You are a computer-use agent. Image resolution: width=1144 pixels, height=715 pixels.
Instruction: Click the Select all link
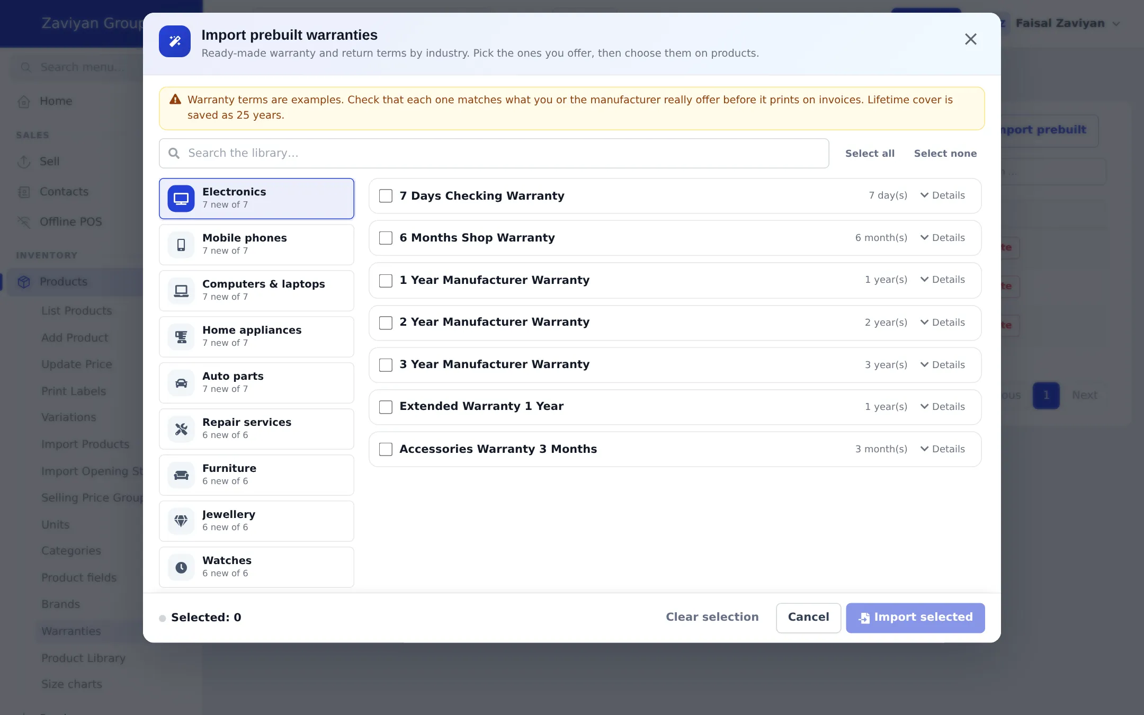[x=870, y=154]
